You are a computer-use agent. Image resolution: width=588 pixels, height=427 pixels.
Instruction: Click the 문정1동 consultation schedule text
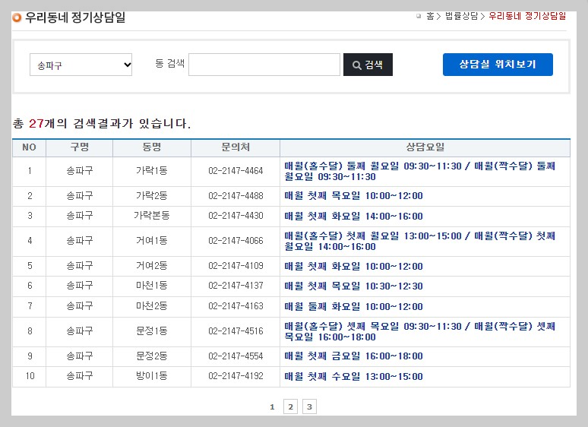point(419,332)
